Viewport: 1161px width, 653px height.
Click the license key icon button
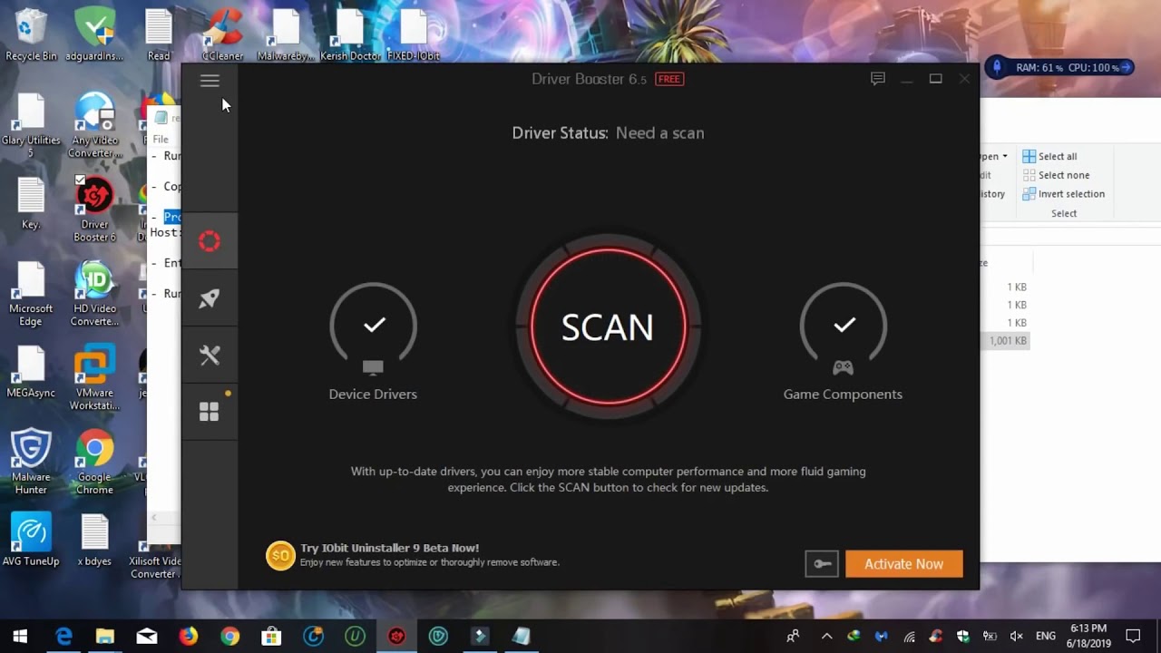(x=822, y=564)
